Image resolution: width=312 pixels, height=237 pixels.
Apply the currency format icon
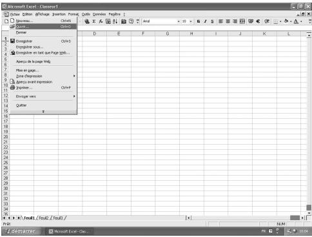click(251, 21)
